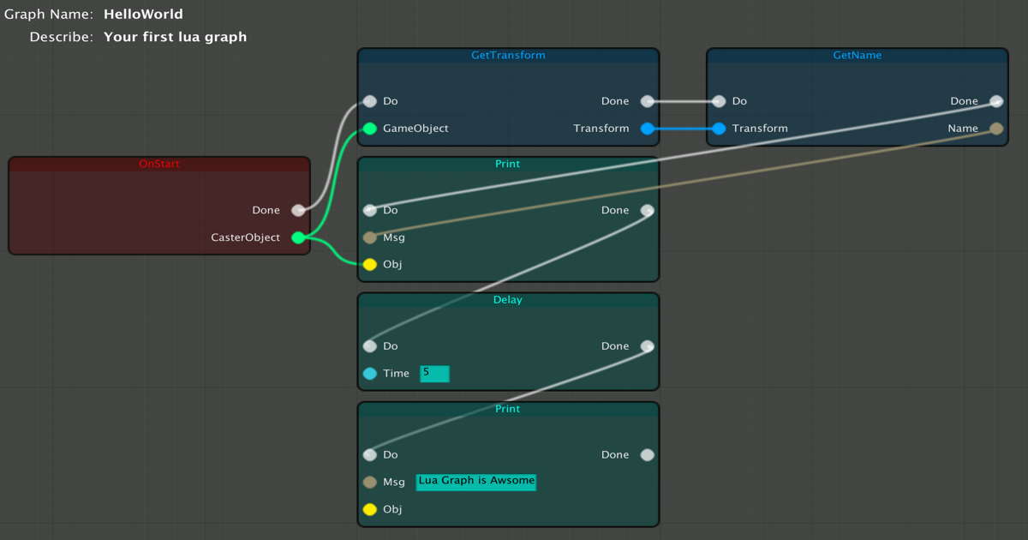Select the Delay node header
This screenshot has height=540, width=1028.
click(508, 300)
